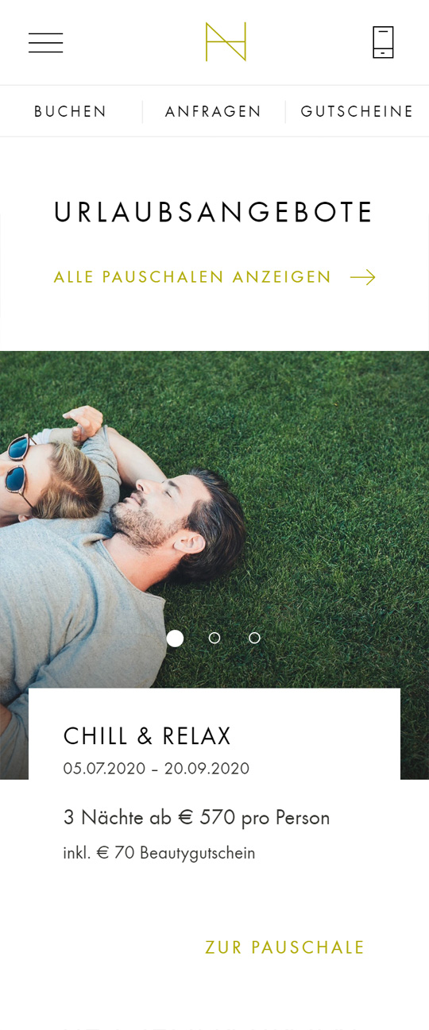Click the gold N logo
Image resolution: width=429 pixels, height=1030 pixels.
pyautogui.click(x=226, y=42)
